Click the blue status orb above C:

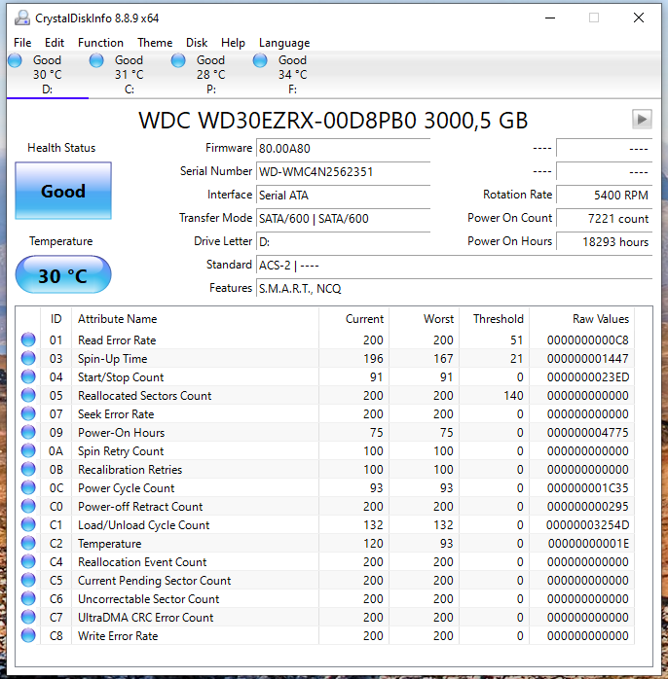pos(96,60)
